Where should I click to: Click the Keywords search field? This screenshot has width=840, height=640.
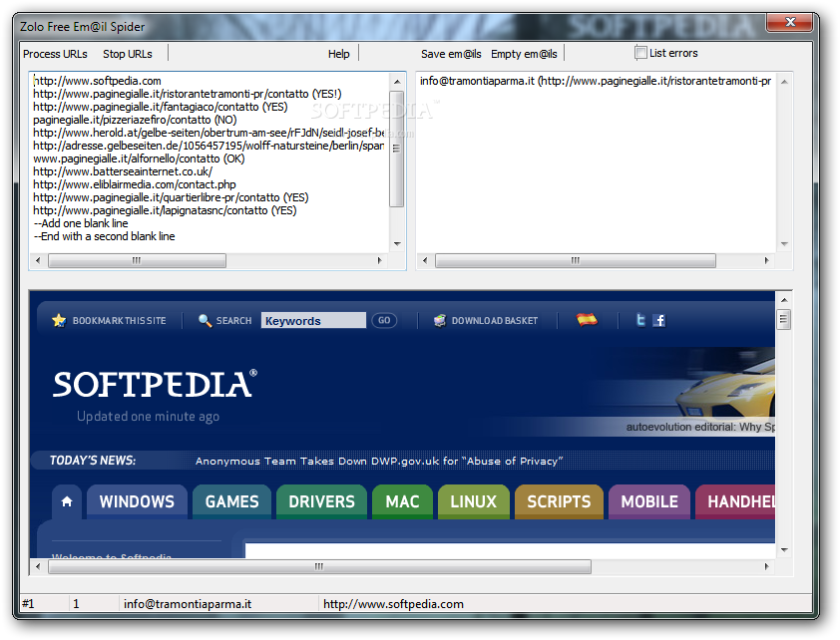[313, 320]
